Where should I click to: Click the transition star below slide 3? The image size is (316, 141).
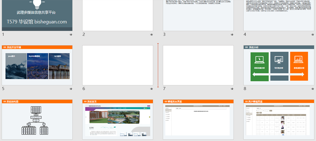(x=232, y=35)
